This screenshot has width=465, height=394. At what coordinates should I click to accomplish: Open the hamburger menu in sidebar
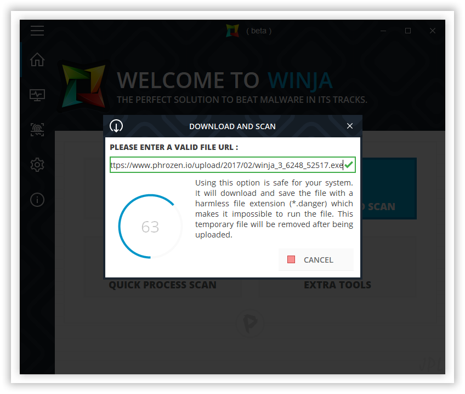click(x=37, y=31)
